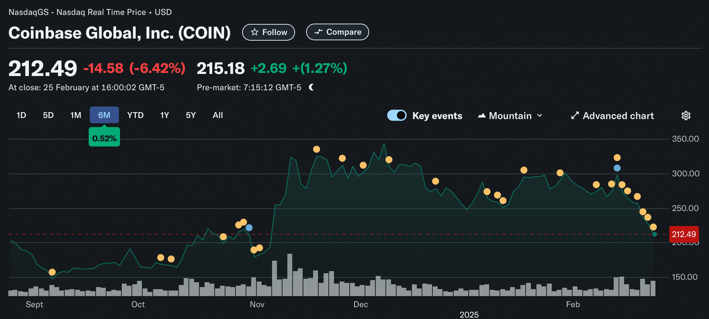The image size is (709, 319).
Task: Click the Feb label on time axis
Action: coord(573,304)
